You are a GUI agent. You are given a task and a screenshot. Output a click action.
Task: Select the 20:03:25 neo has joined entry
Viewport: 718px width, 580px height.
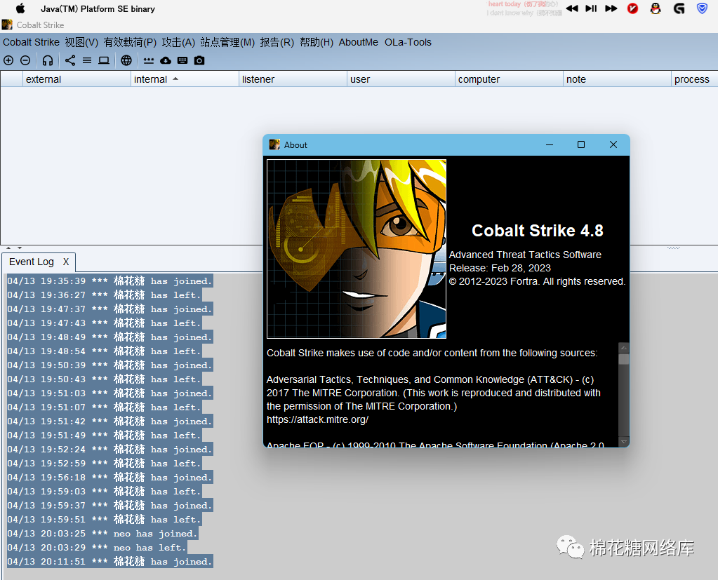[102, 533]
